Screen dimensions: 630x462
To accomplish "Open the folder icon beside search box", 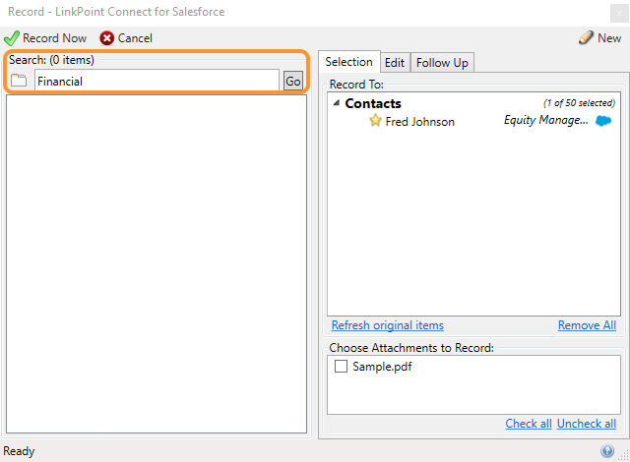I will [x=19, y=81].
